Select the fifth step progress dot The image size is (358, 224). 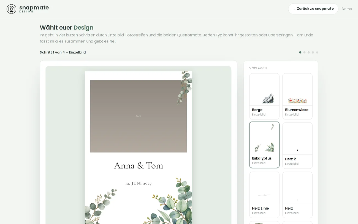click(317, 52)
